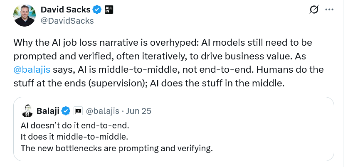
Task: Click Balaji's blue verified badge
Action: pos(66,111)
